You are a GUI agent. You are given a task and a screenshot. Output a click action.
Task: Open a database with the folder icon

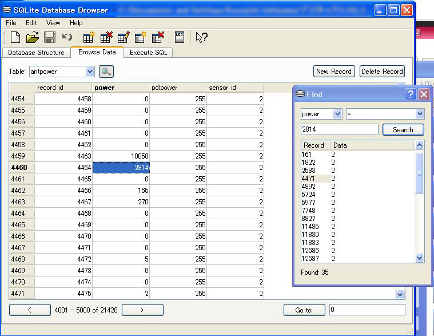[33, 37]
